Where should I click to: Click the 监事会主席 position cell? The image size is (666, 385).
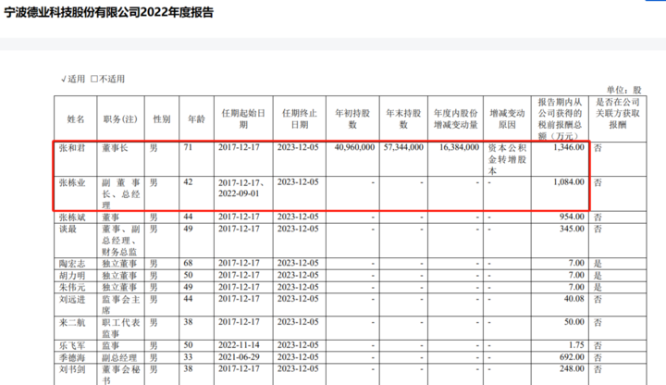(x=120, y=304)
